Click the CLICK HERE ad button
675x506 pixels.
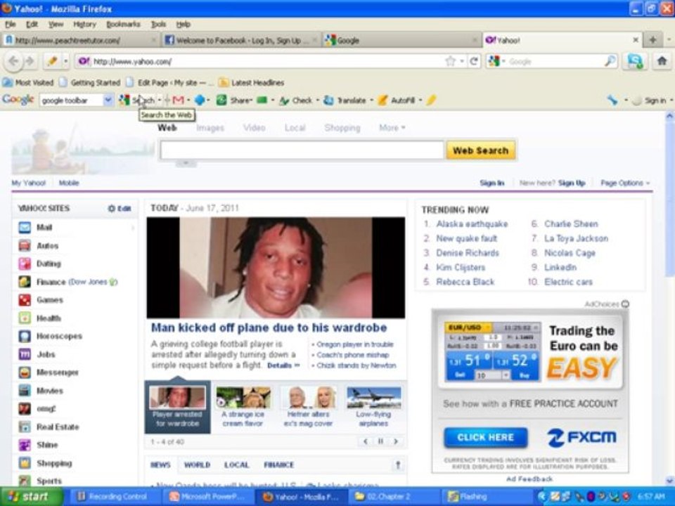tap(486, 437)
